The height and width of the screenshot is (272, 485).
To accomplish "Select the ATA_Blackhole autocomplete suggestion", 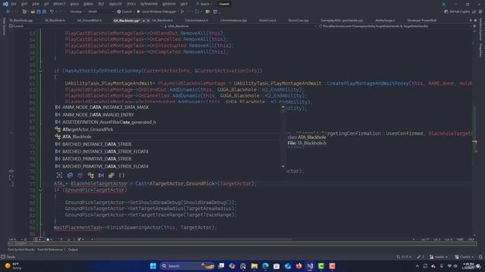I will click(x=167, y=137).
